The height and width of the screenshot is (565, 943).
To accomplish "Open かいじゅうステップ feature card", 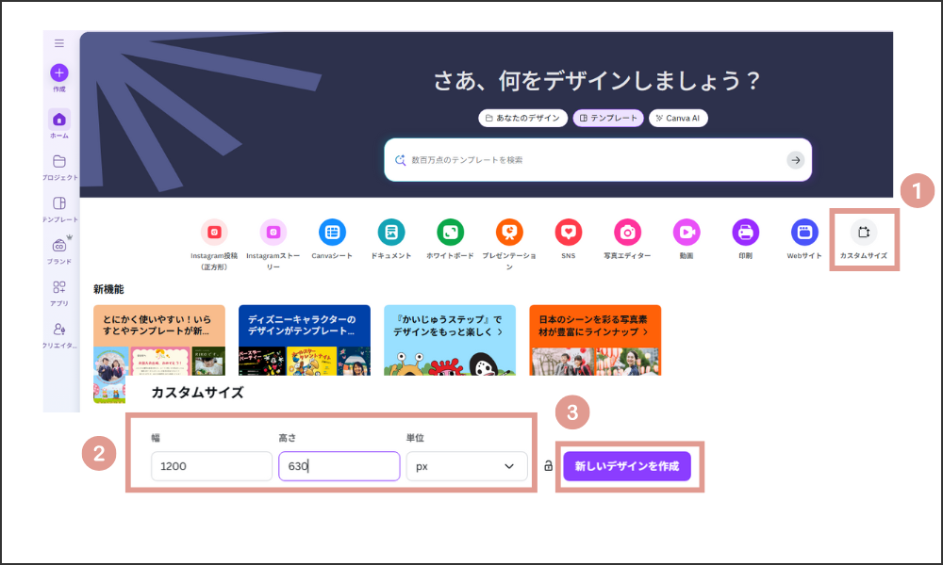I will [450, 341].
